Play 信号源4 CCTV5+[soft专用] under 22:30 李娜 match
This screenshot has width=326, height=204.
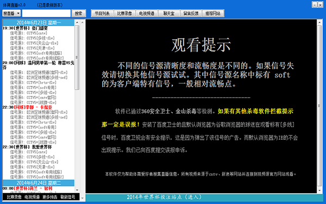33,127
